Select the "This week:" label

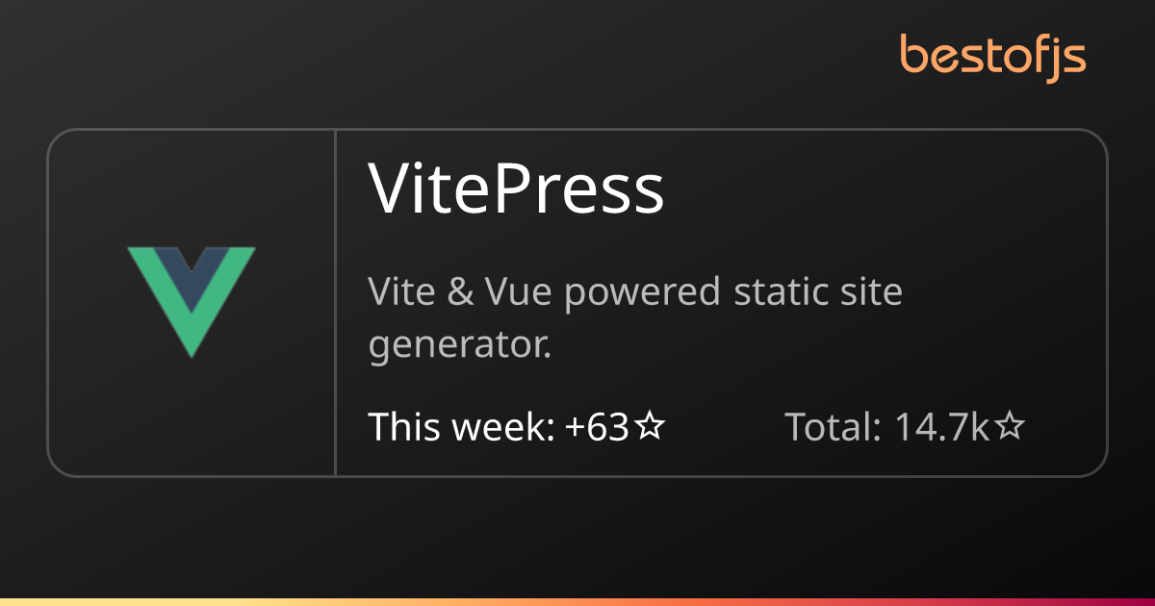461,426
